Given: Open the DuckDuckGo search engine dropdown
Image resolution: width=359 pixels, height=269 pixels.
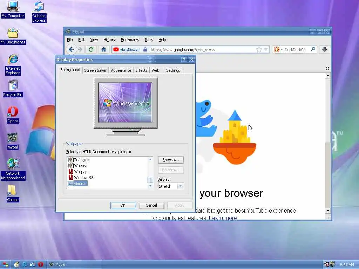Looking at the screenshot, I should [282, 49].
